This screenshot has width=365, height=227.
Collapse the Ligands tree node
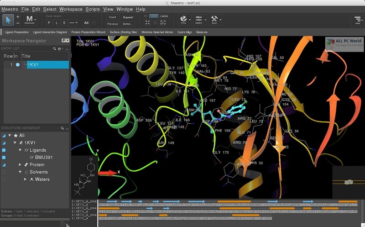pos(20,150)
